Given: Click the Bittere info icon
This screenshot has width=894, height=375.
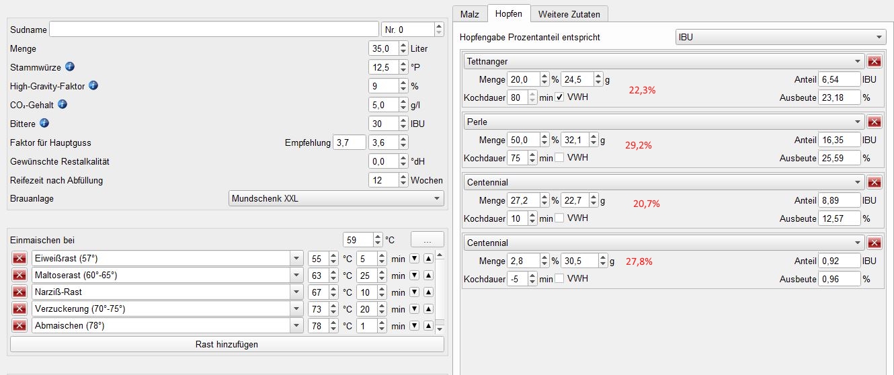Looking at the screenshot, I should tap(44, 123).
